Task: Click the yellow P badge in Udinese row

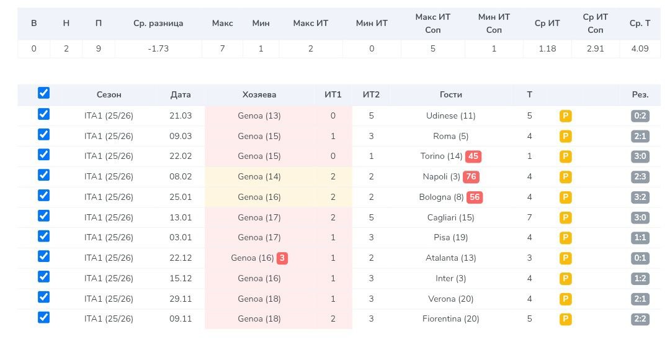Action: click(565, 116)
